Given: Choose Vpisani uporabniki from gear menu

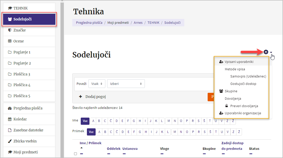Looking at the screenshot, I should tap(241, 62).
